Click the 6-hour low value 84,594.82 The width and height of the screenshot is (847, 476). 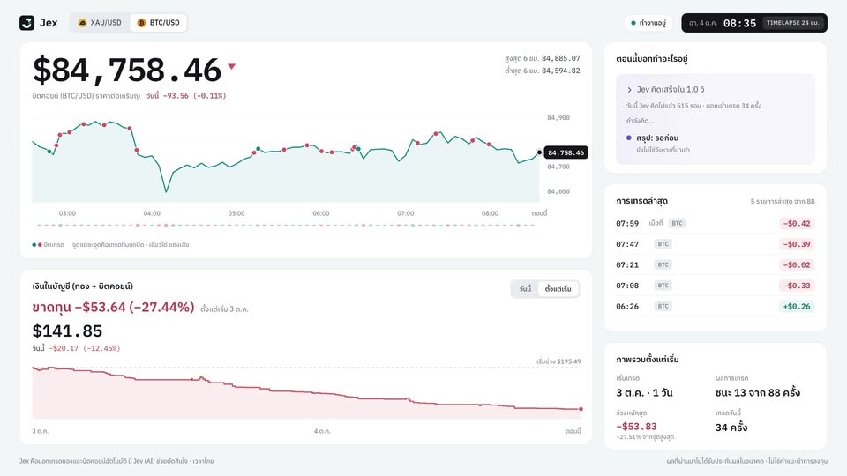tap(561, 71)
